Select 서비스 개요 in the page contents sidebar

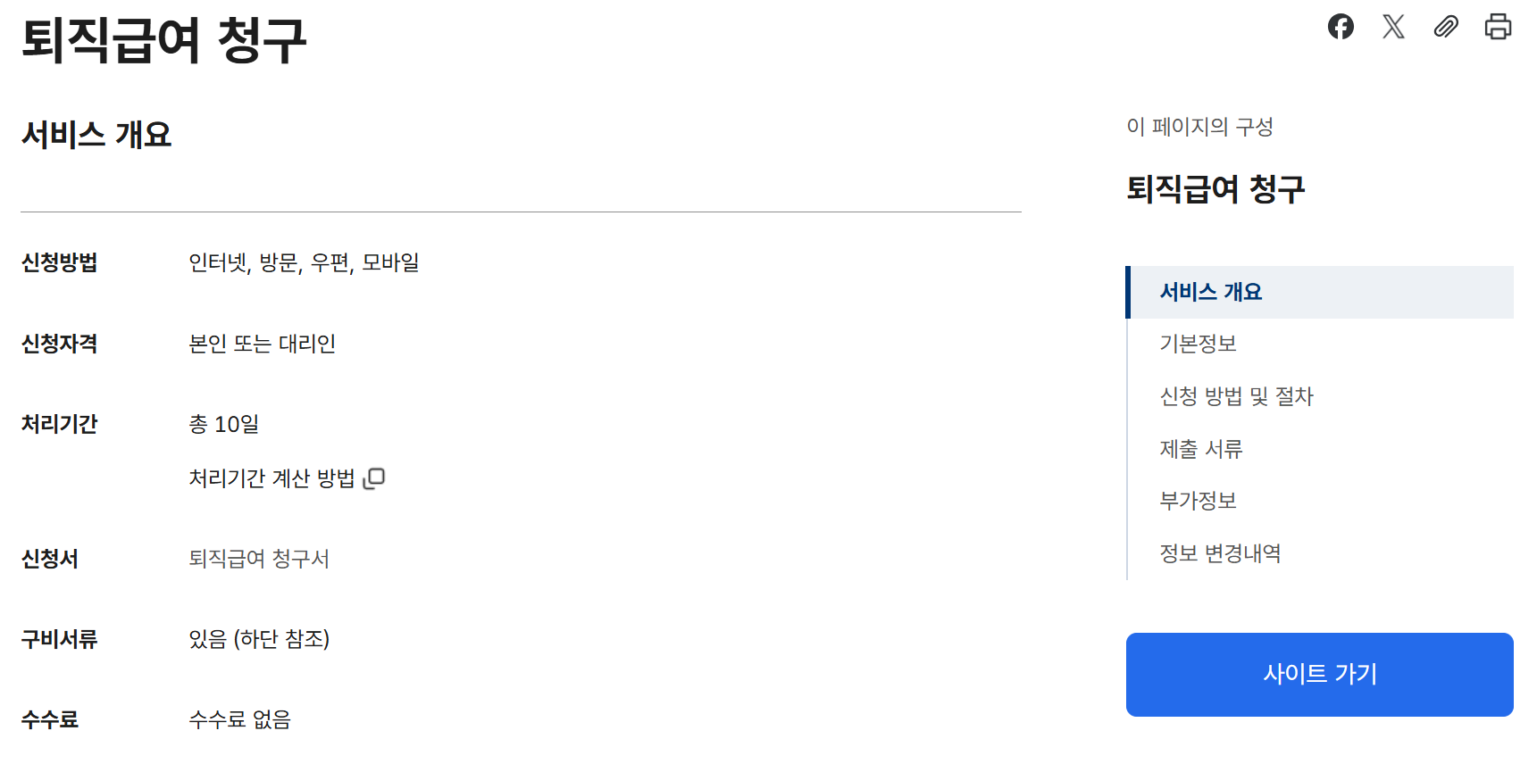point(1210,292)
